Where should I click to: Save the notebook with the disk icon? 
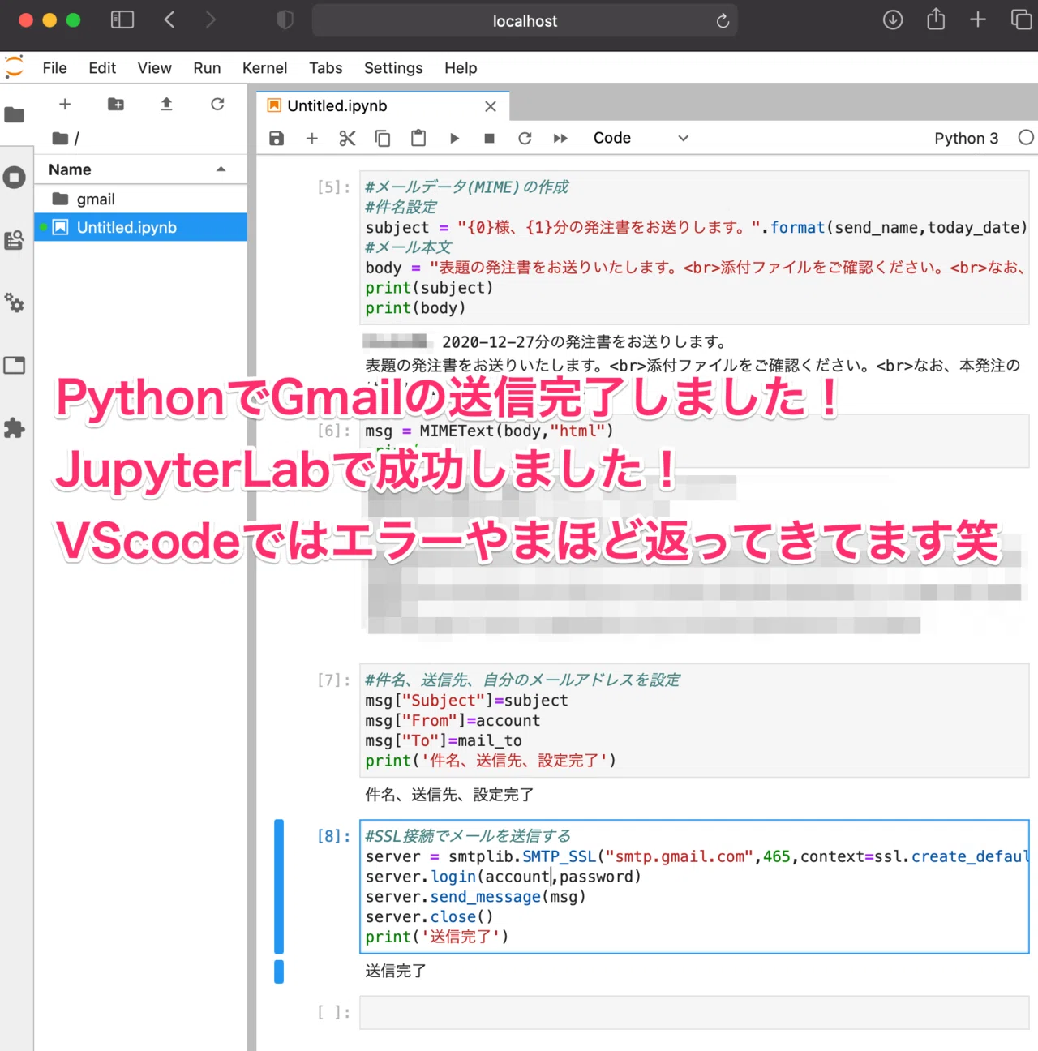click(x=277, y=139)
